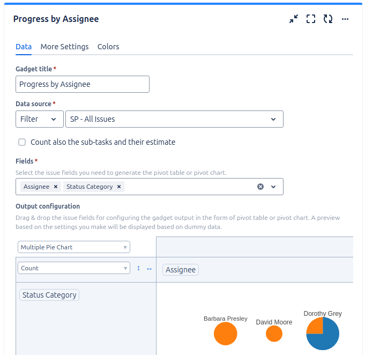
Task: Click the Dorothy Grey pie chart
Action: (323, 334)
